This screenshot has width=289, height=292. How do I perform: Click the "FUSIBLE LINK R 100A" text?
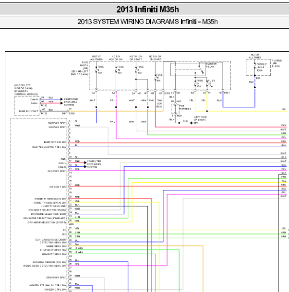(x=262, y=67)
